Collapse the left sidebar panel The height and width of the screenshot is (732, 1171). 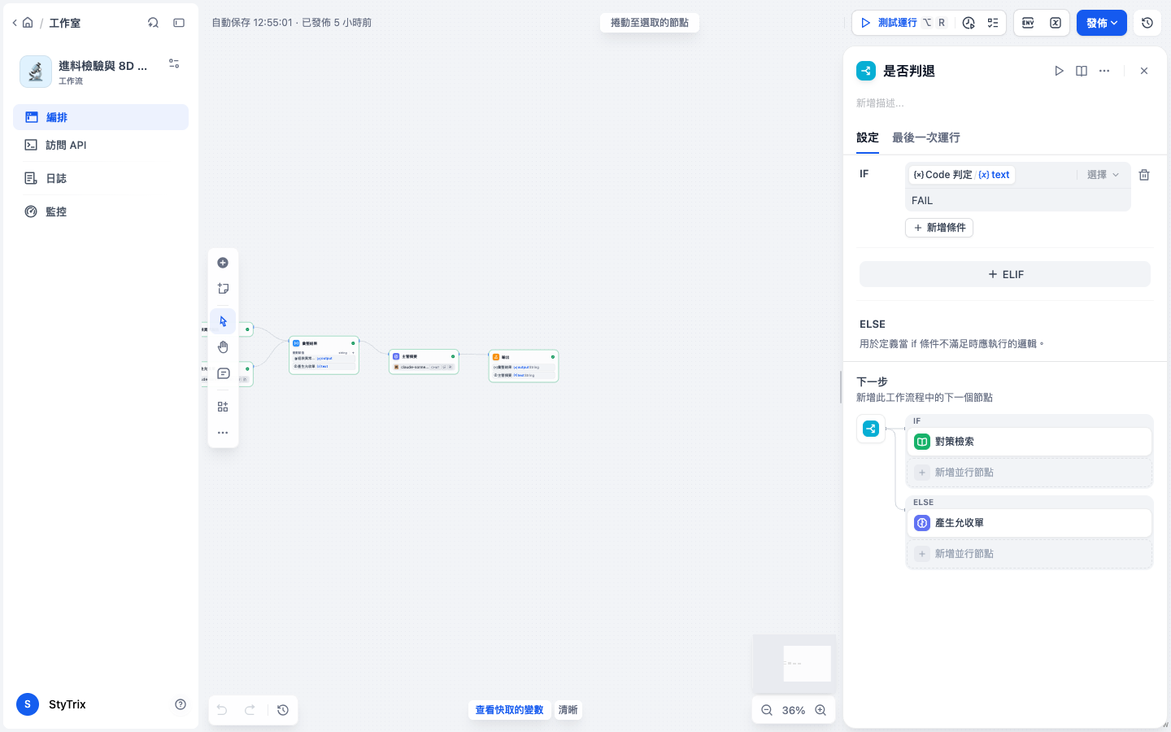point(179,23)
